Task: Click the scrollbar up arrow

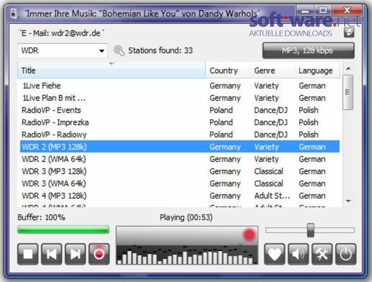Action: pyautogui.click(x=348, y=69)
